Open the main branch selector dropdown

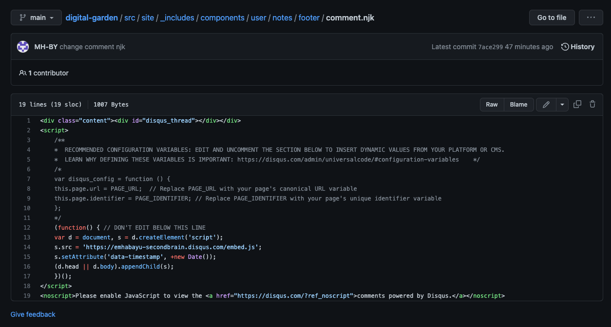37,18
